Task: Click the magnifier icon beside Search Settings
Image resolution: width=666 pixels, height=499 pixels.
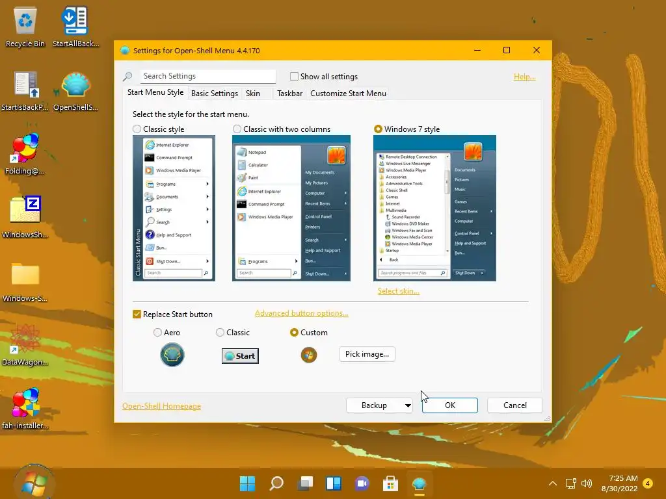Action: tap(127, 77)
